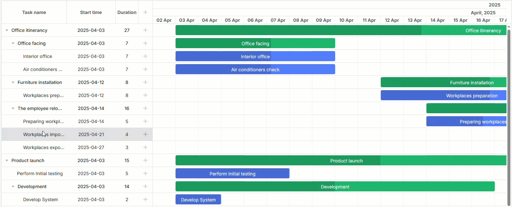
Task: Click the 10 Apr date header
Action: pyautogui.click(x=347, y=20)
